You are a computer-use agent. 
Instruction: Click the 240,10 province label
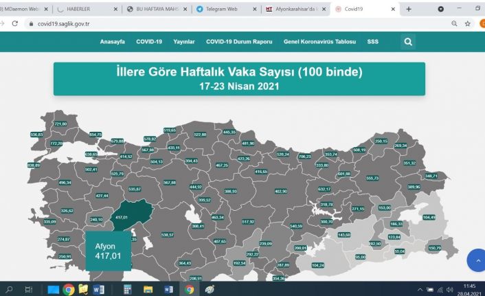point(96,220)
